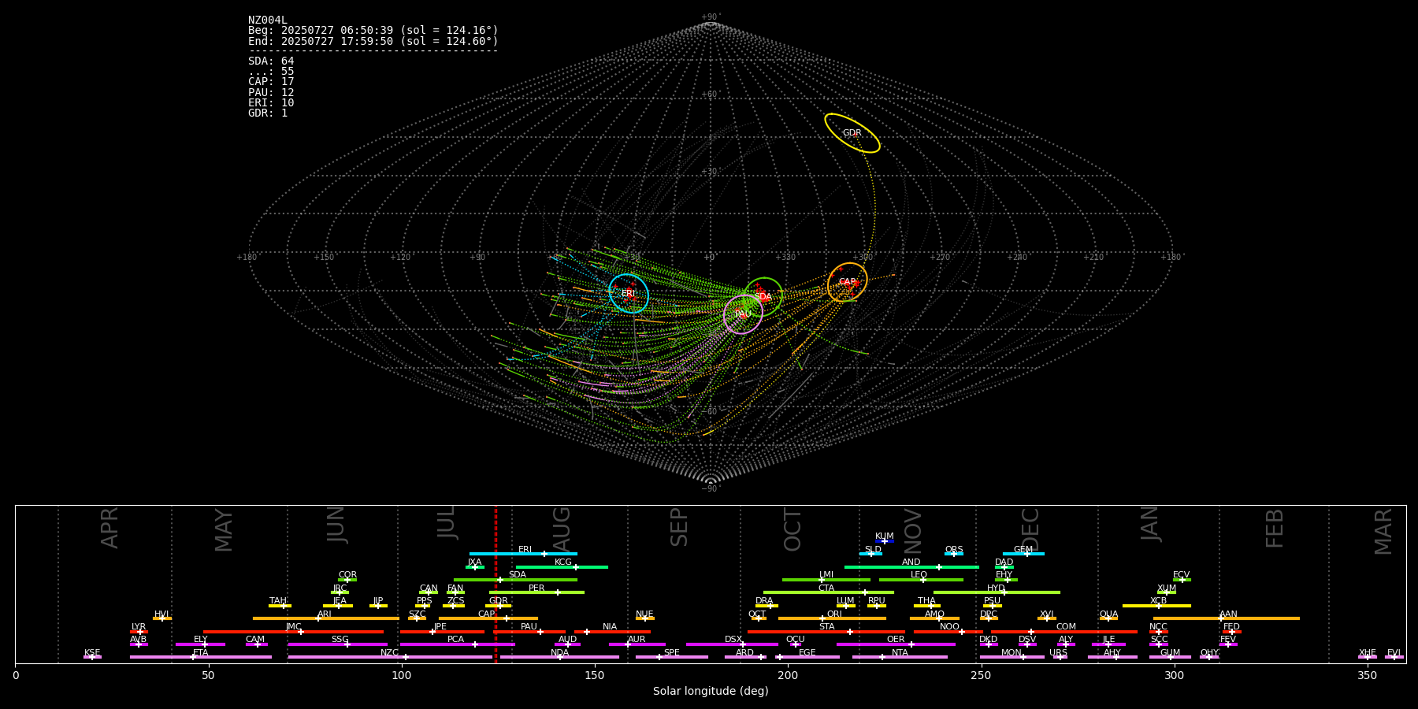
Task: Click the DEC month label in the timeline
Action: point(1030,529)
